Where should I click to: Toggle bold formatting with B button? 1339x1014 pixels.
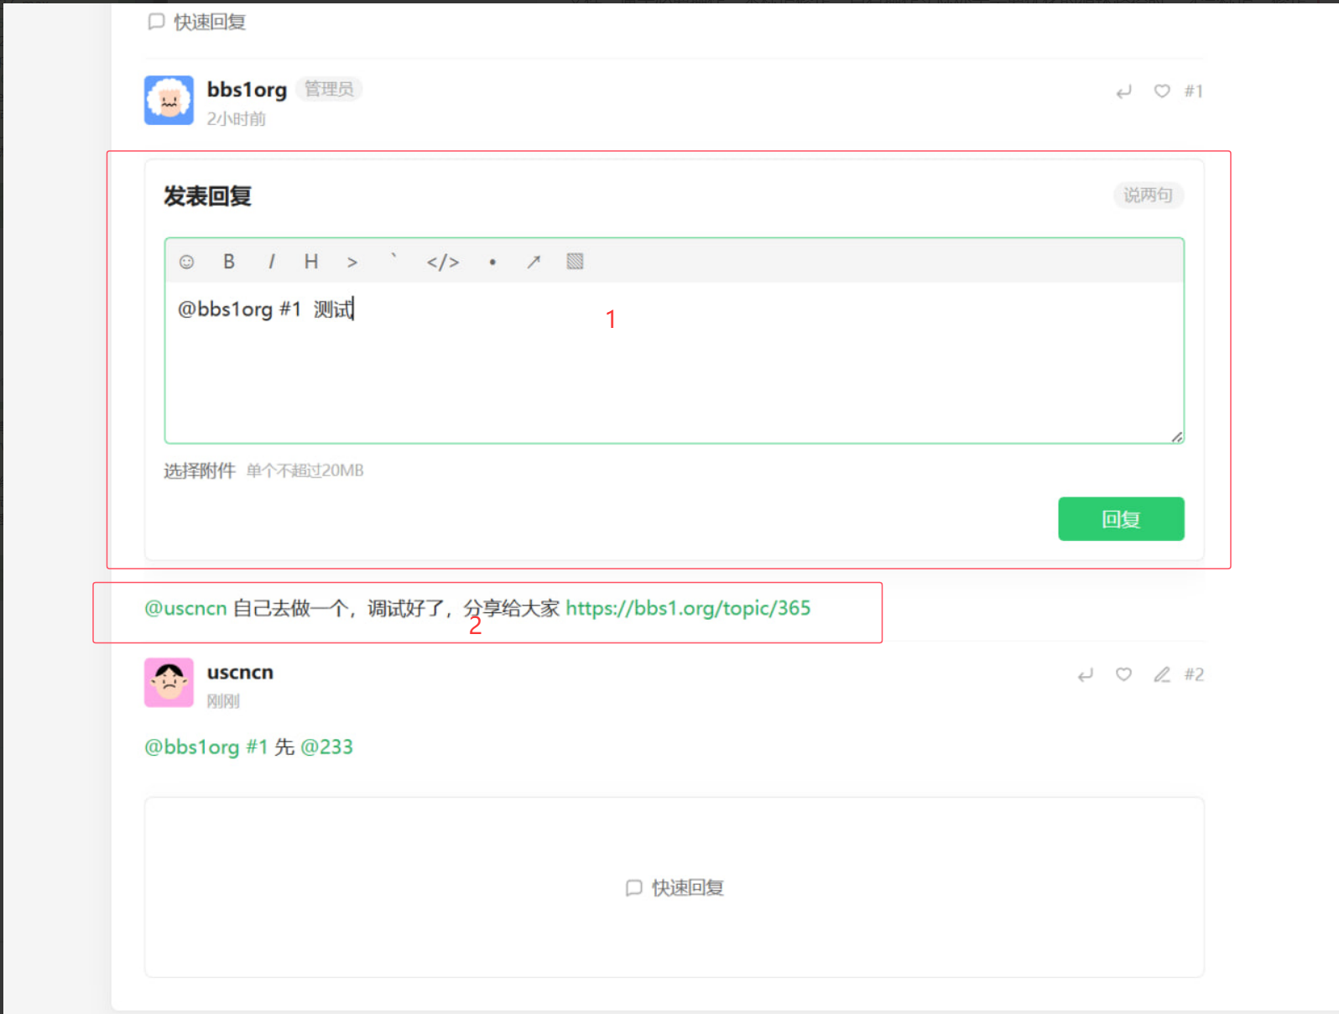(x=229, y=262)
